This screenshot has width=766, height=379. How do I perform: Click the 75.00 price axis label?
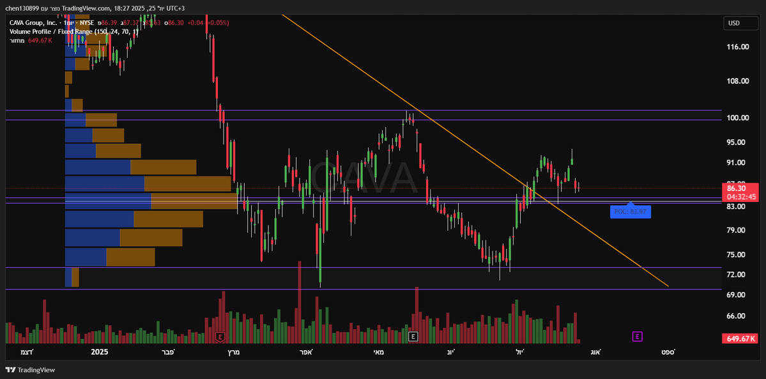click(736, 254)
